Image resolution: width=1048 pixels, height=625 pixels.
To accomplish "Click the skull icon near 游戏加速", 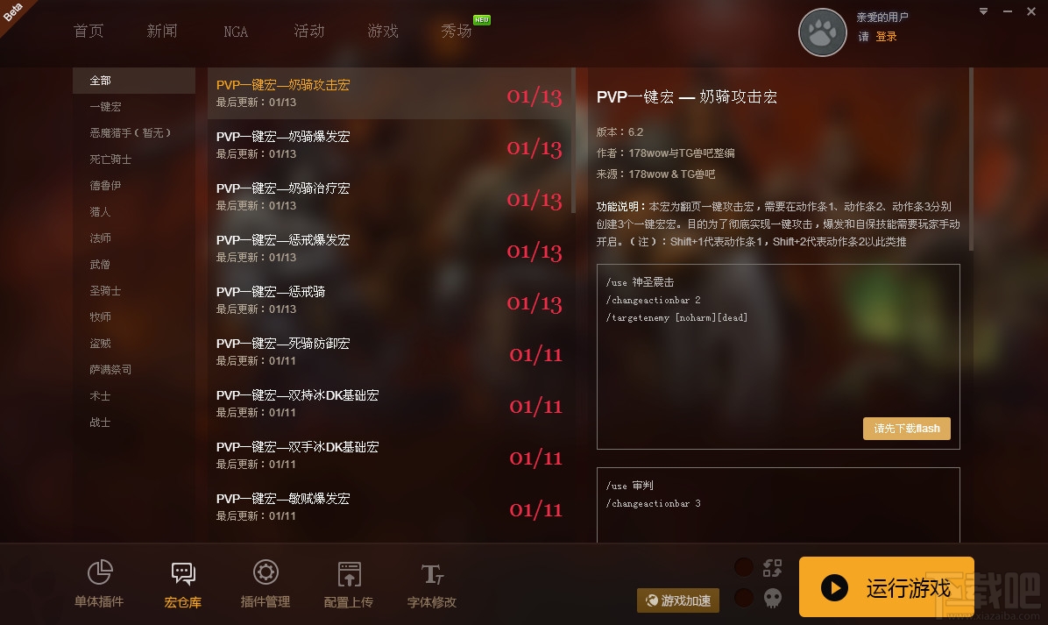I will click(772, 597).
